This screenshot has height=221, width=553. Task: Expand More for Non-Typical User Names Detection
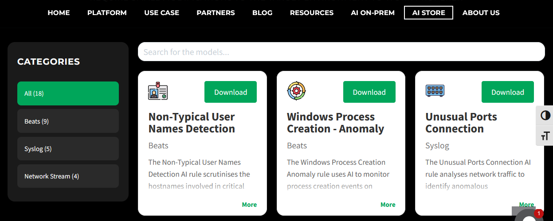pos(249,205)
